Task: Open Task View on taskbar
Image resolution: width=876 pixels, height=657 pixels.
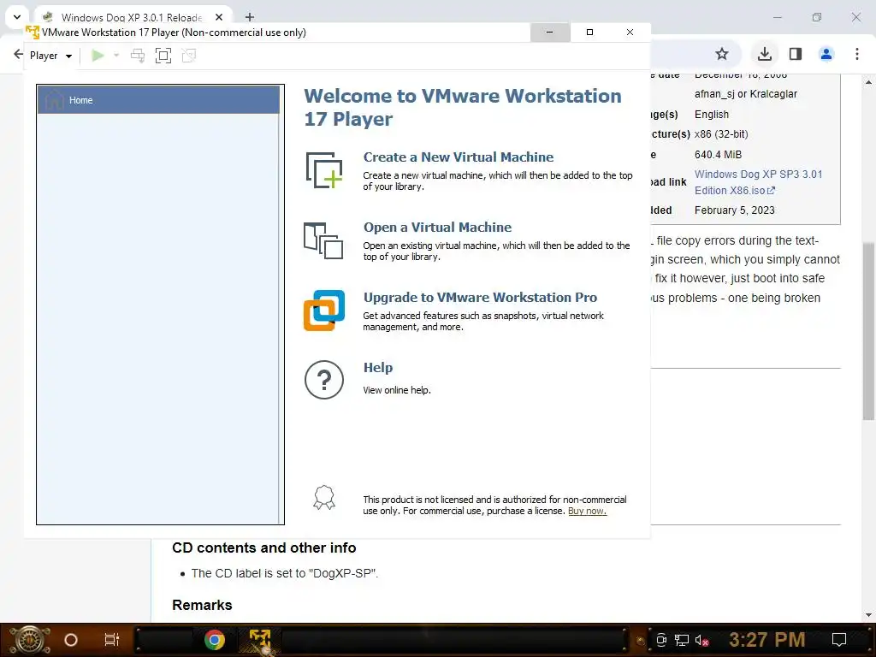Action: 112,640
